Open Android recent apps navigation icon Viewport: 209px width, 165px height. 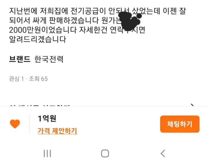click(x=47, y=153)
